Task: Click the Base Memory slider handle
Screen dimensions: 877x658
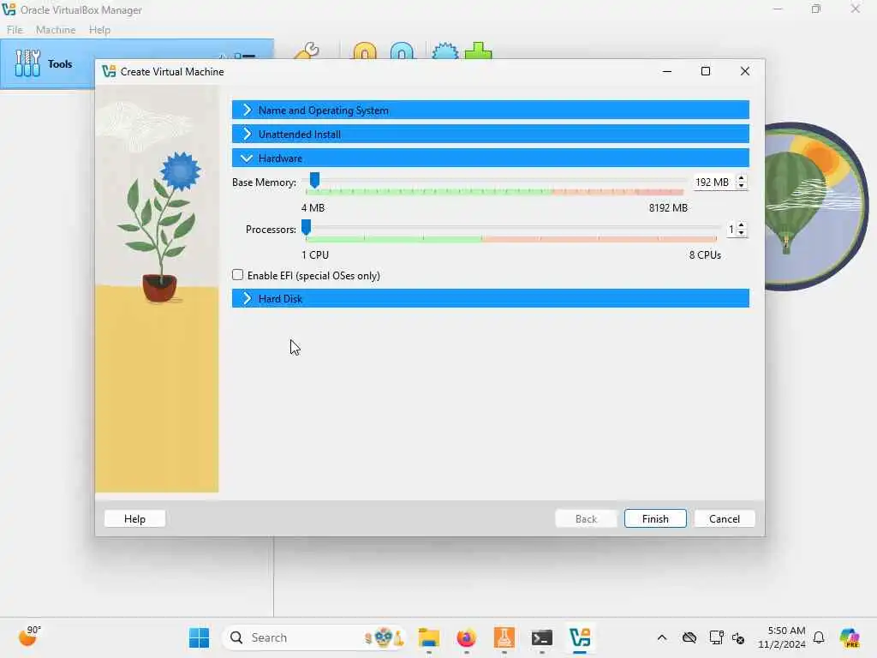Action: [x=314, y=180]
